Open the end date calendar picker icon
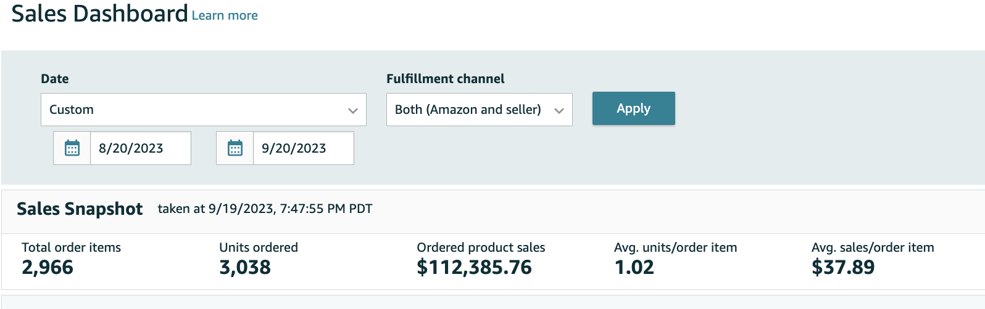 235,148
